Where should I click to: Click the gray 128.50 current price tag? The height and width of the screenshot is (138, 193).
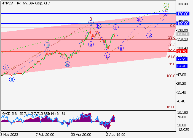[183, 34]
